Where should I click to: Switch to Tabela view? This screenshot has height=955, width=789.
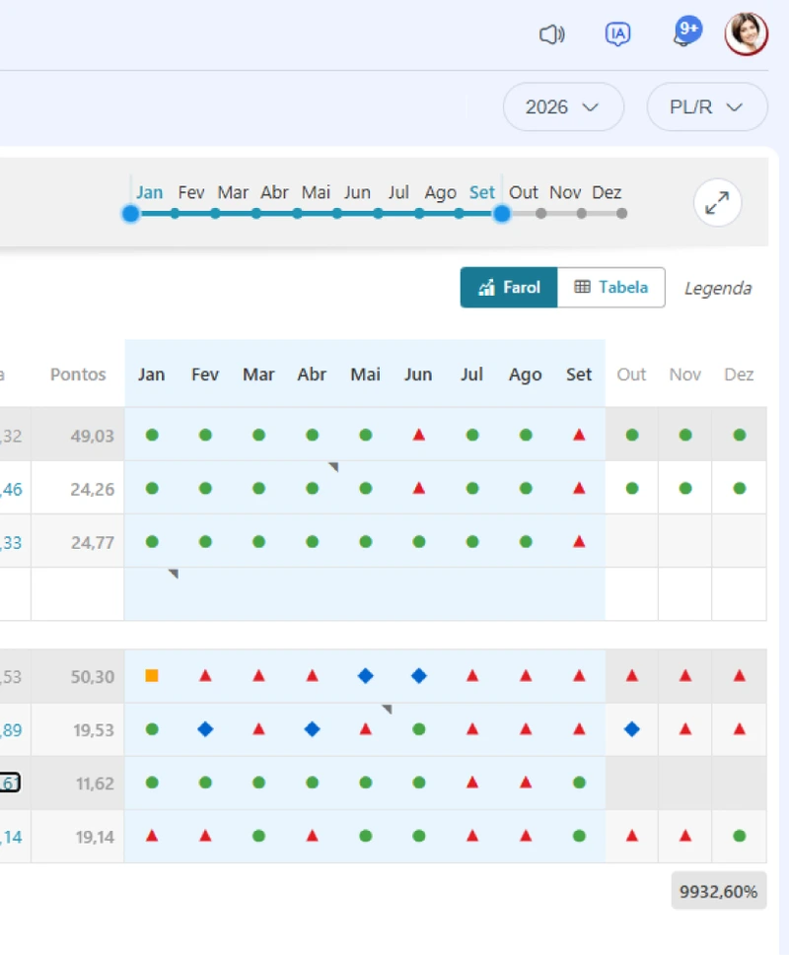tap(611, 287)
